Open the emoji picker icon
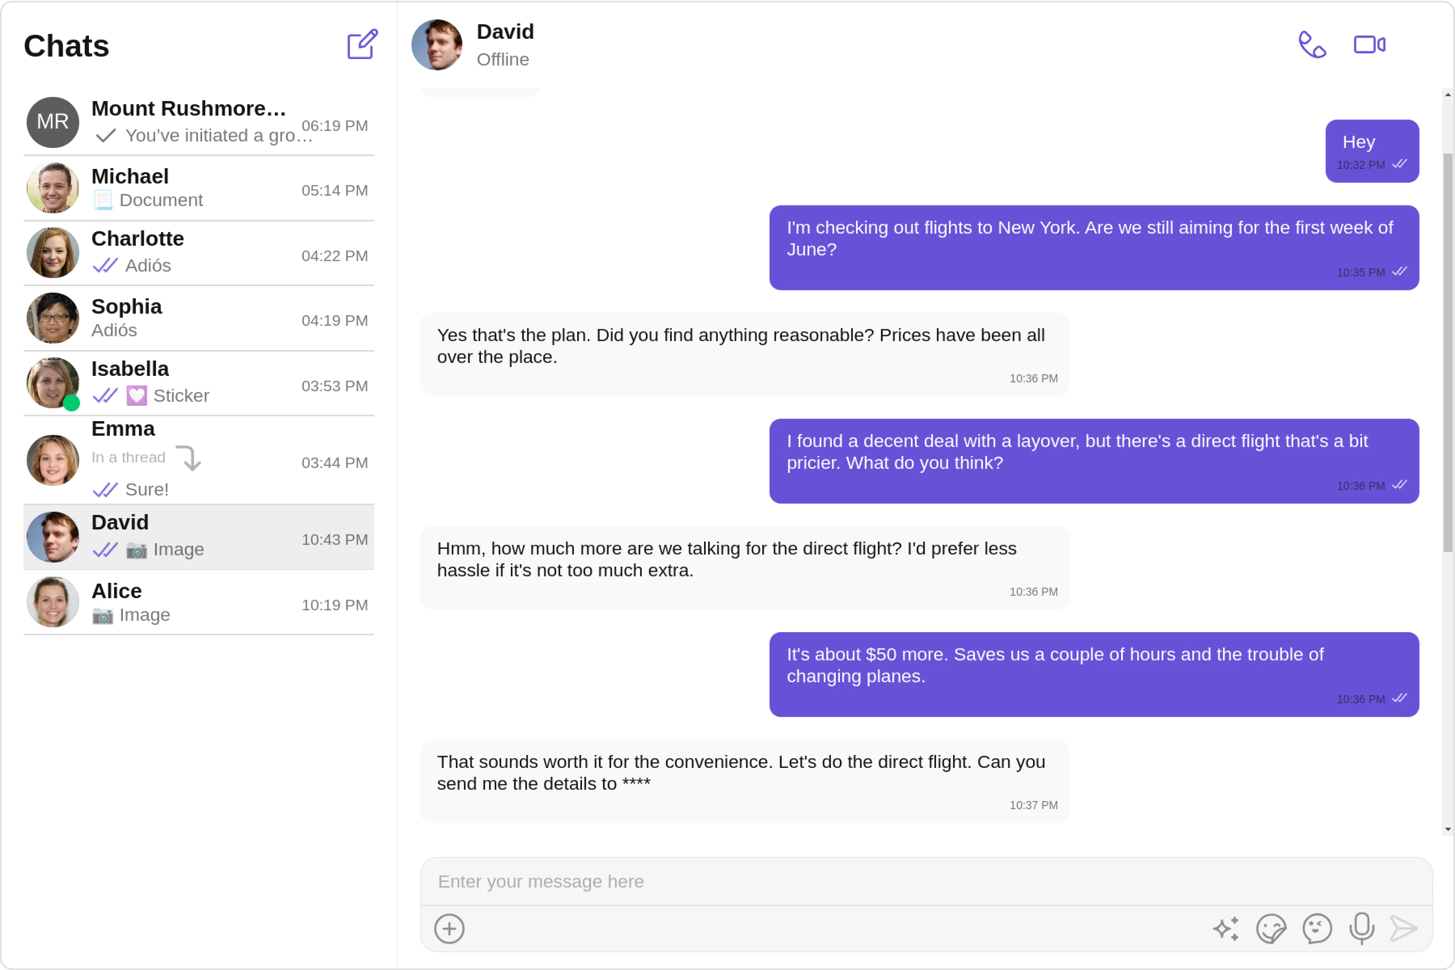1455x970 pixels. click(1316, 928)
